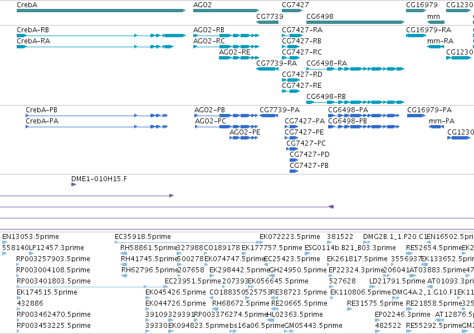Viewport: 474px width, 334px height.
Task: Select the CG6498-RB transcript
Action: tap(355, 102)
